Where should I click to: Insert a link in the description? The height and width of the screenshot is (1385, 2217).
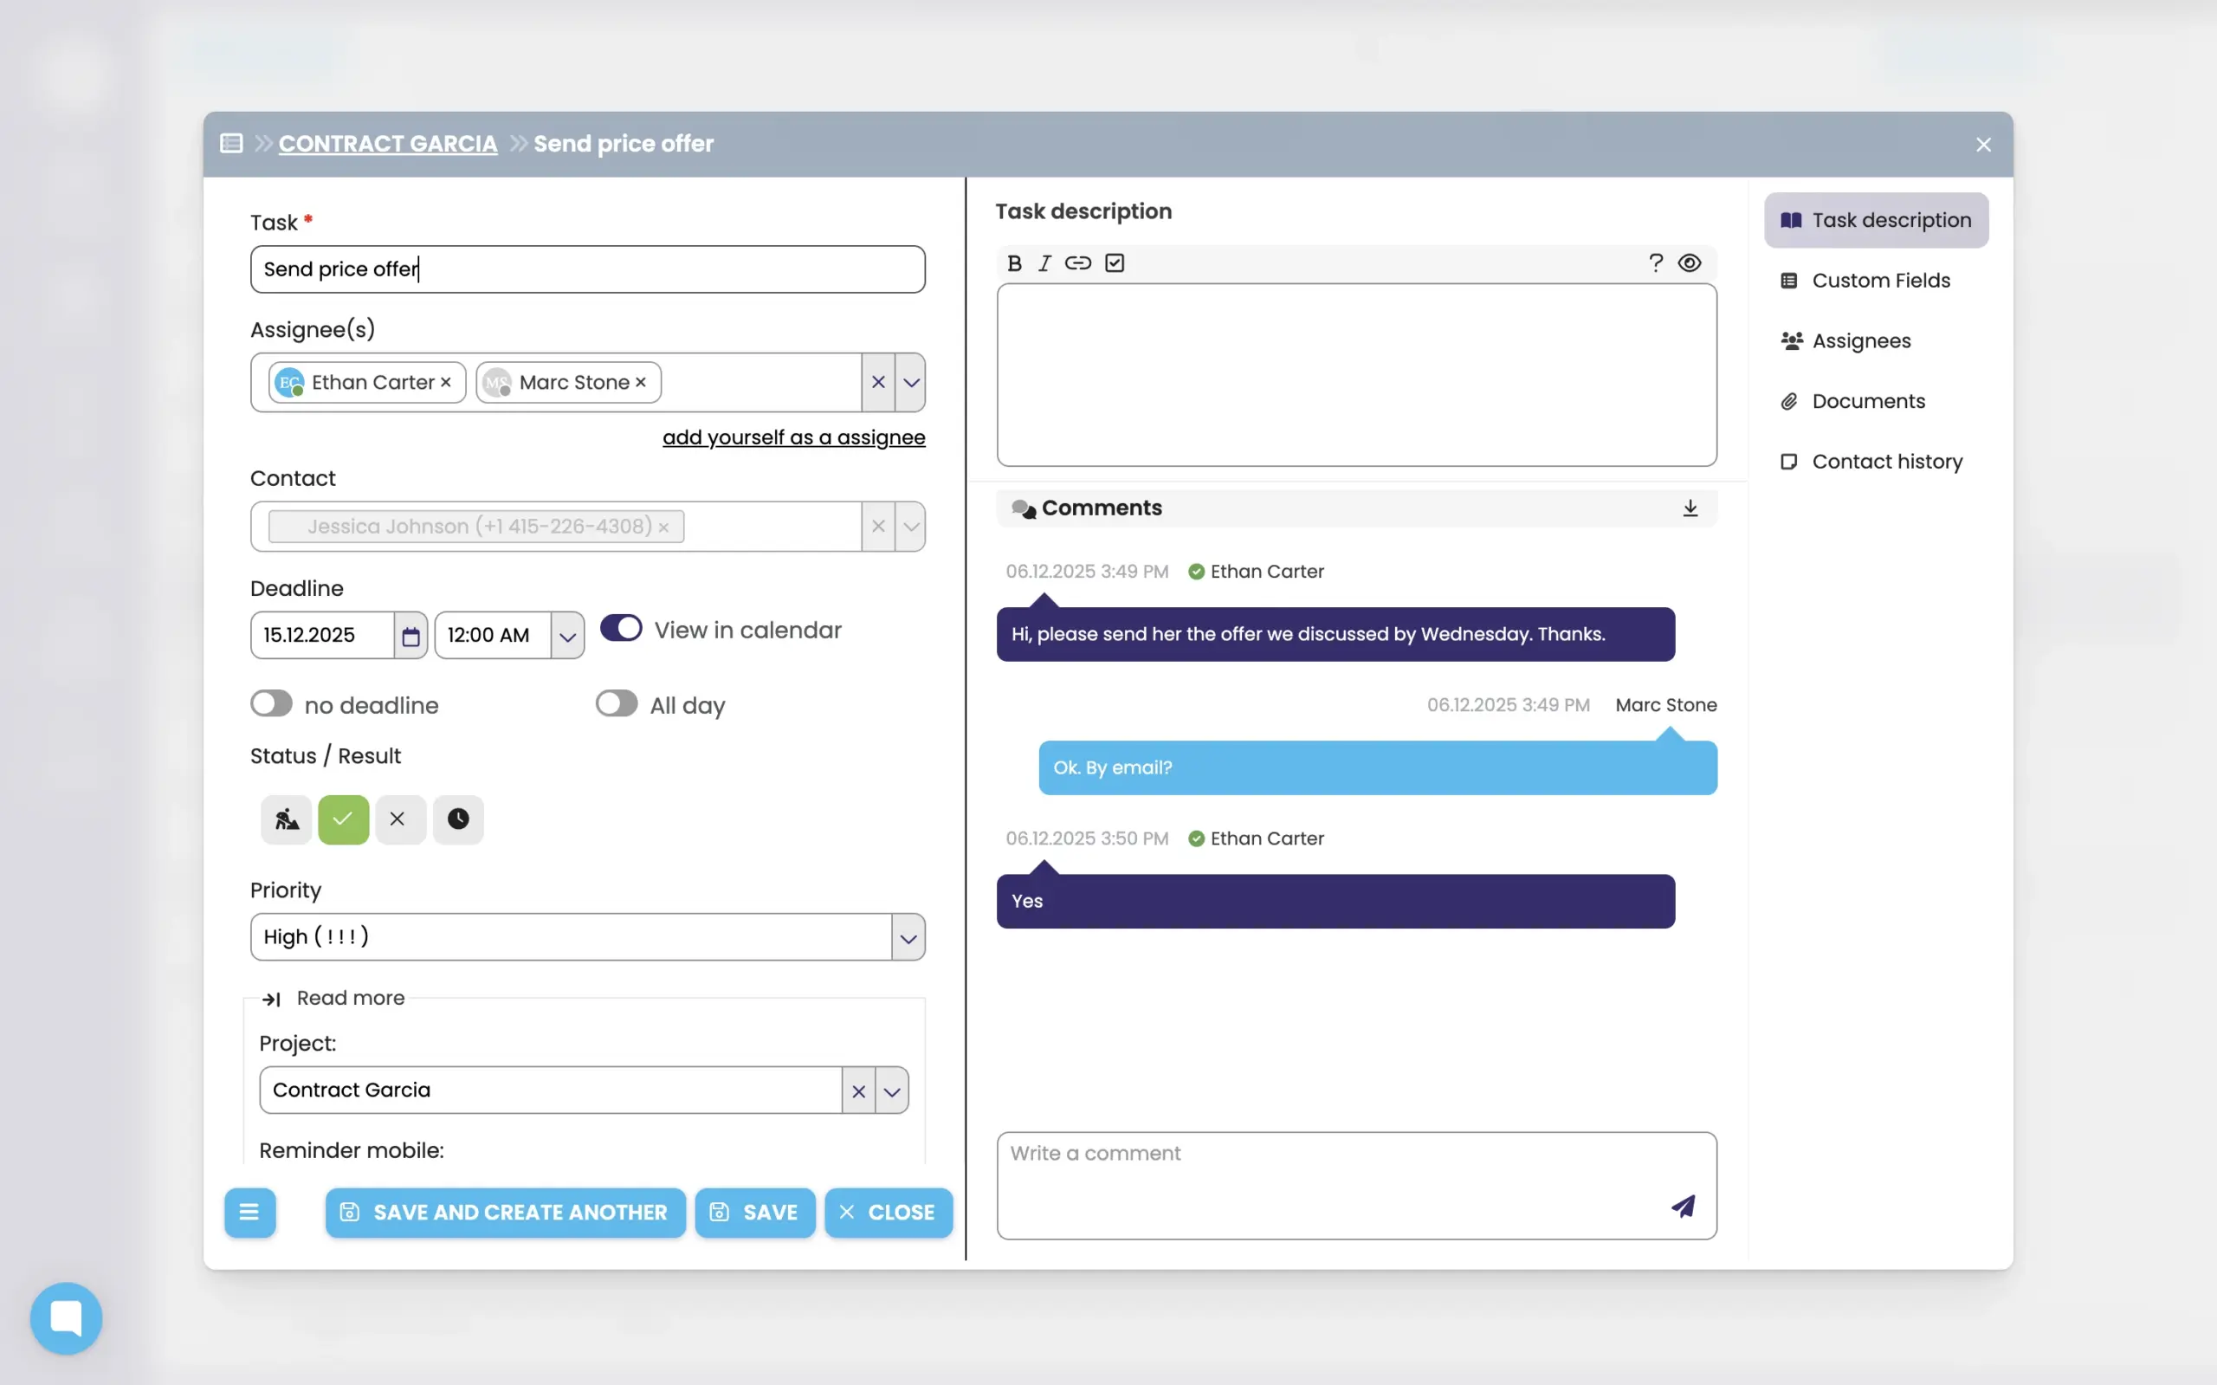pos(1078,264)
